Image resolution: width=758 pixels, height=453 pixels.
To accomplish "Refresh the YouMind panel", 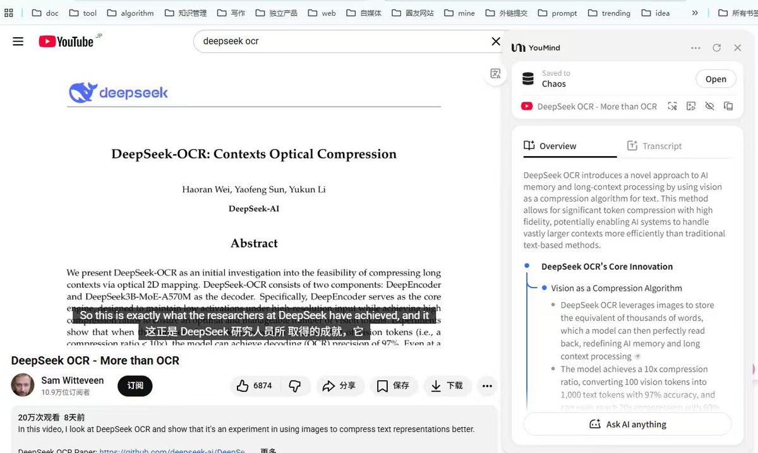I will [x=716, y=48].
